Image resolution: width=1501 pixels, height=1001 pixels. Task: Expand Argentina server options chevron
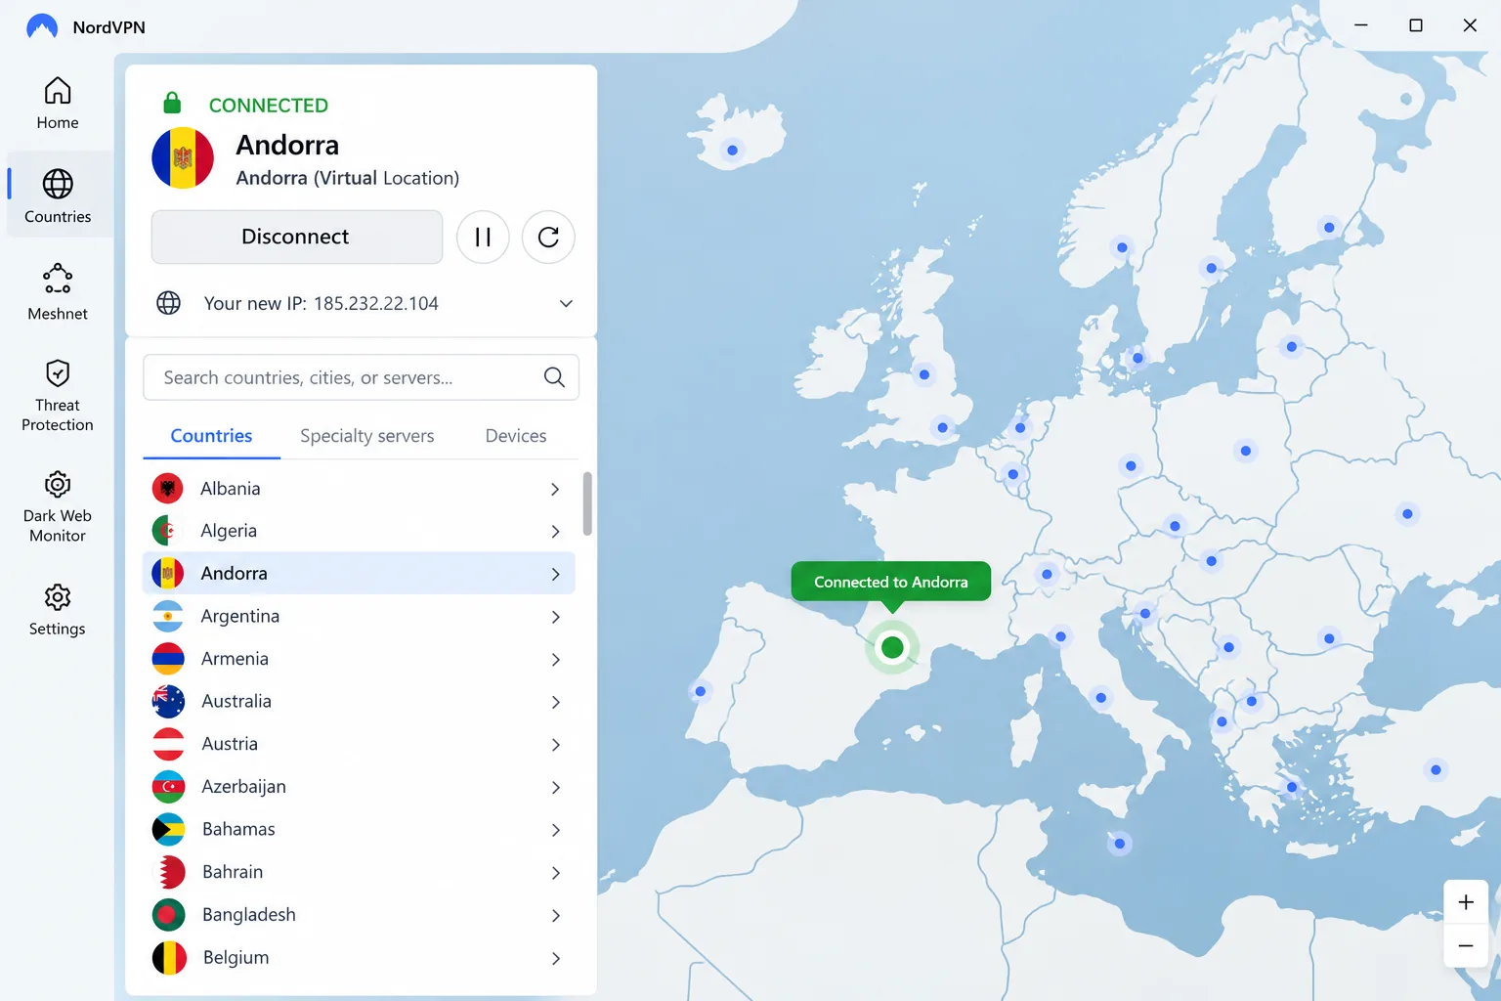[555, 617]
